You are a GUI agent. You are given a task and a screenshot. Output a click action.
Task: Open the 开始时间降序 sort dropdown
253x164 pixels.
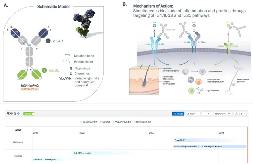click(x=223, y=114)
